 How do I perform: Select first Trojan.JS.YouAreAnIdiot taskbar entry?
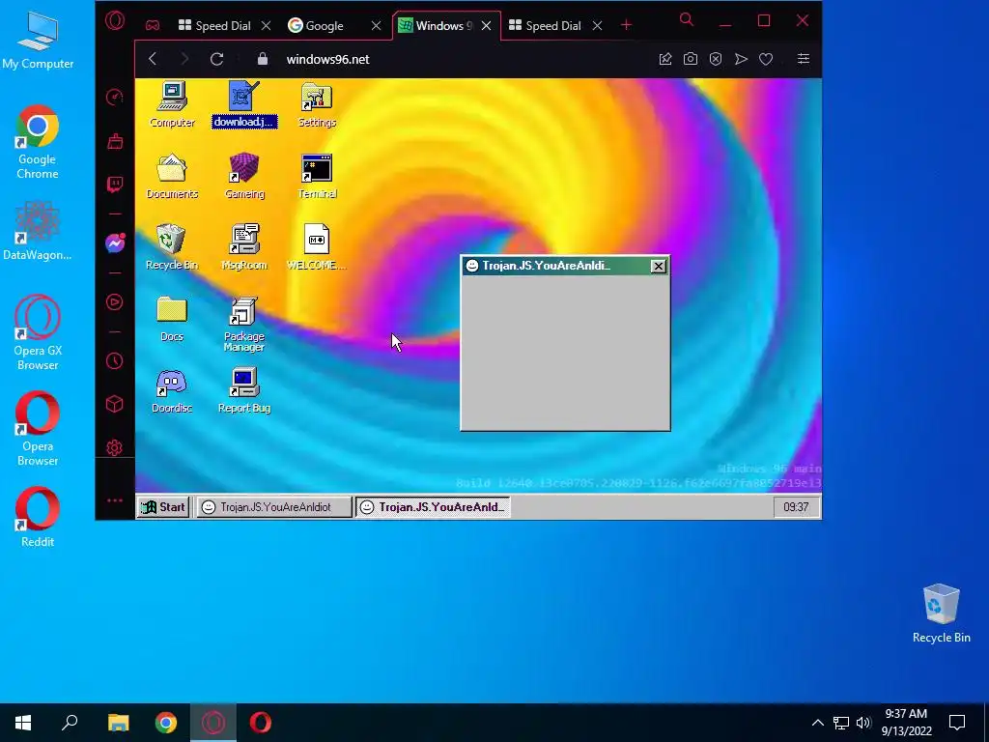tap(273, 506)
